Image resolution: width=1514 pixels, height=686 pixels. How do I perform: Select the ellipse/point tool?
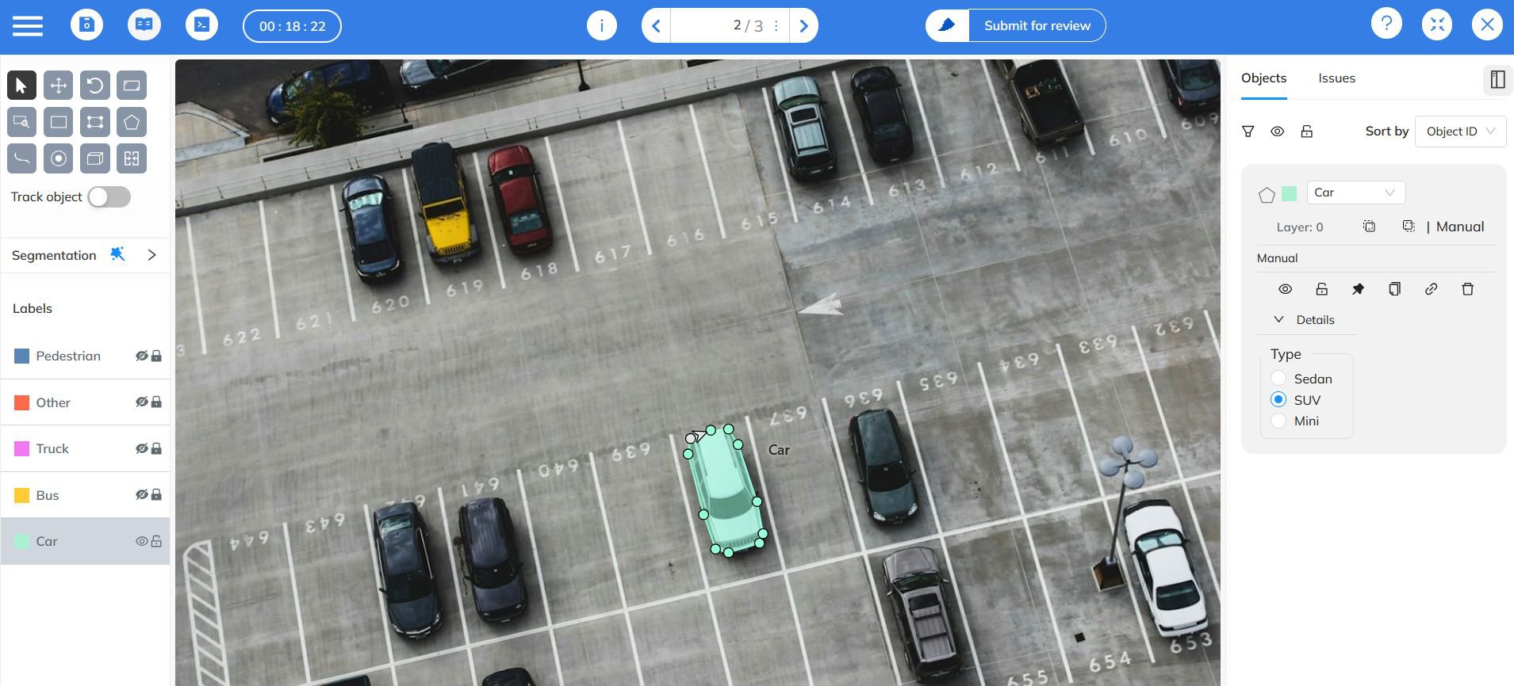coord(58,158)
